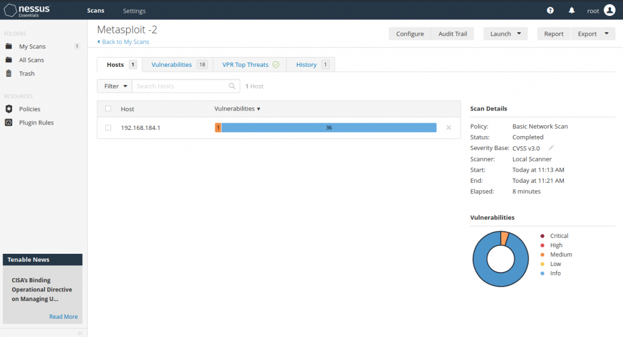623x337 pixels.
Task: Select the Hosts tab
Action: click(120, 64)
